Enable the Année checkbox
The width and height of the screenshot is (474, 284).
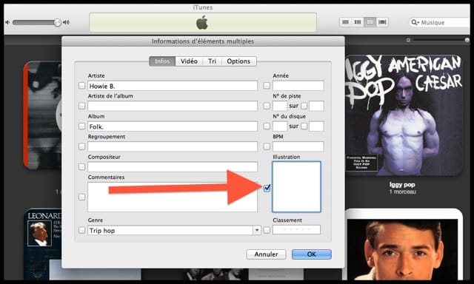tap(267, 85)
